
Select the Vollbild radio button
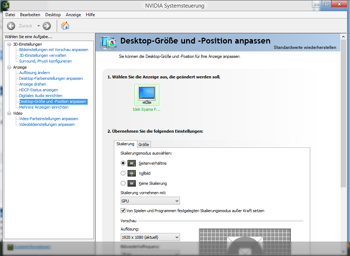click(123, 173)
